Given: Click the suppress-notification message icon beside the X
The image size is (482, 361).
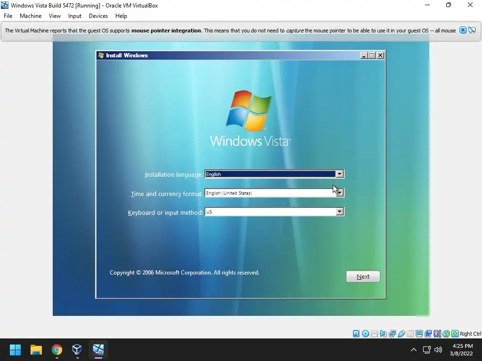Looking at the screenshot, I should (472, 30).
